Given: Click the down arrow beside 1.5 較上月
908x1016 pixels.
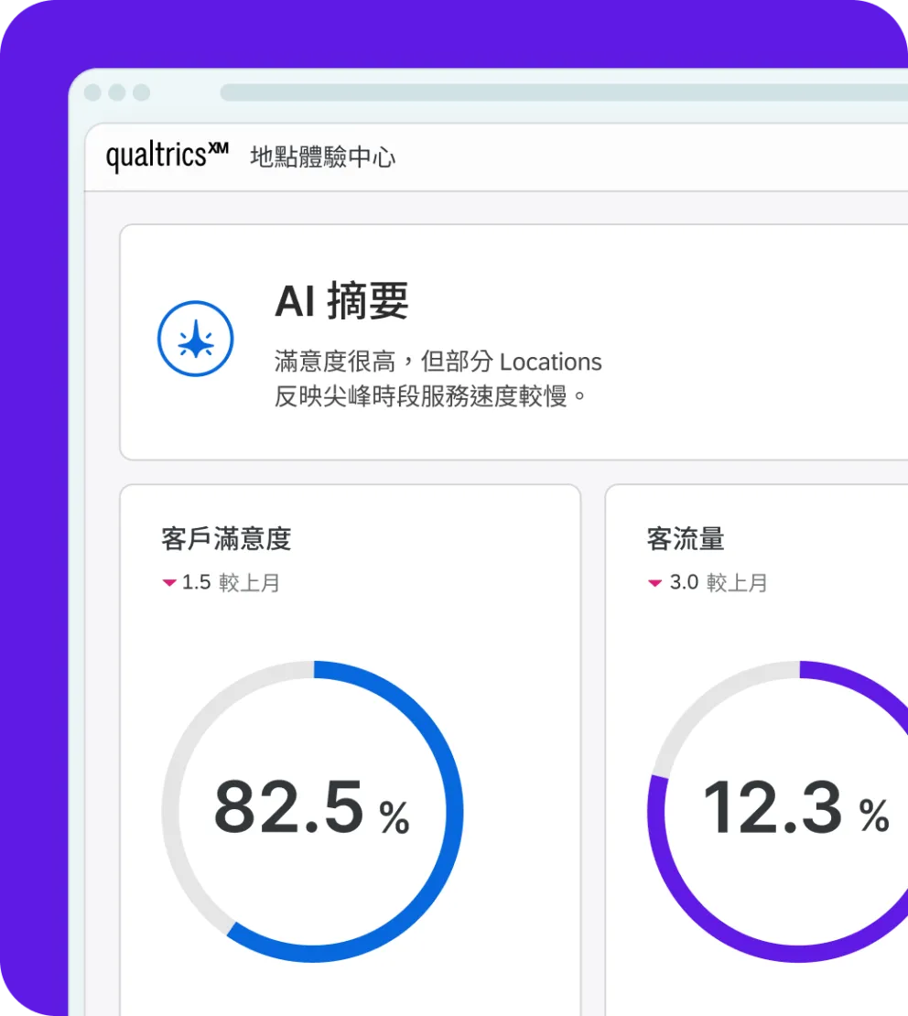Looking at the screenshot, I should pos(169,582).
